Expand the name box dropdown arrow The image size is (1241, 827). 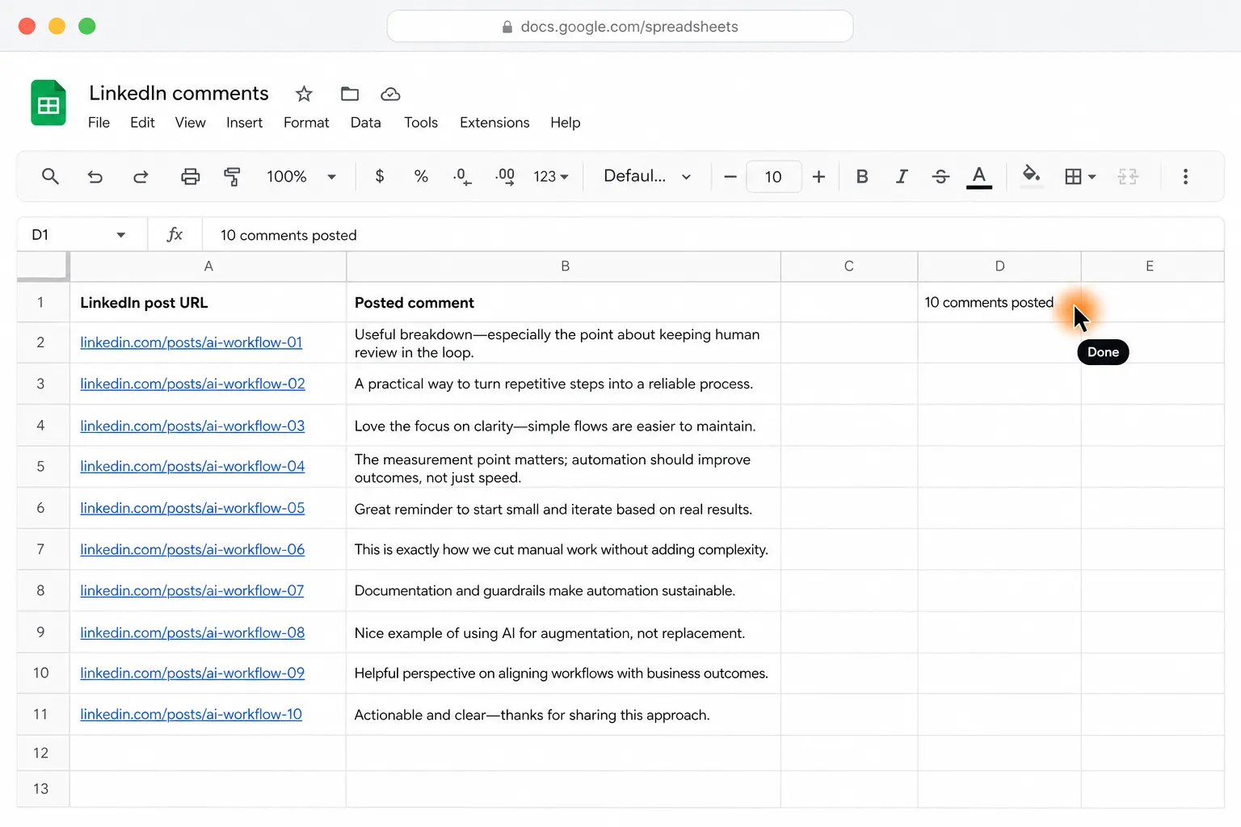pyautogui.click(x=121, y=235)
